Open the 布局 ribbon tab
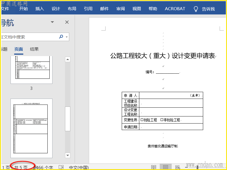Screen dimensions: 227x170 pyautogui.click(x=72, y=9)
